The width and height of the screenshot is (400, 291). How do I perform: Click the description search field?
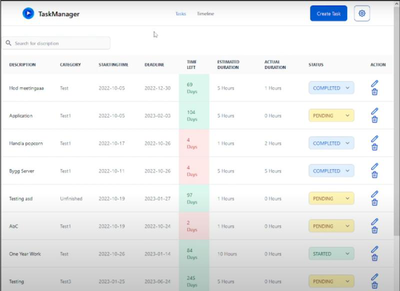55,43
